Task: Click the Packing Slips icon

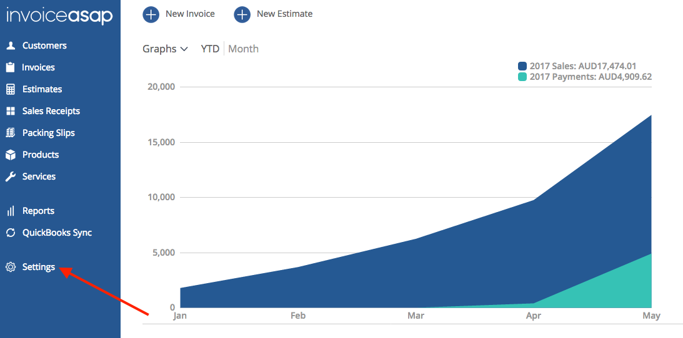Action: [10, 133]
